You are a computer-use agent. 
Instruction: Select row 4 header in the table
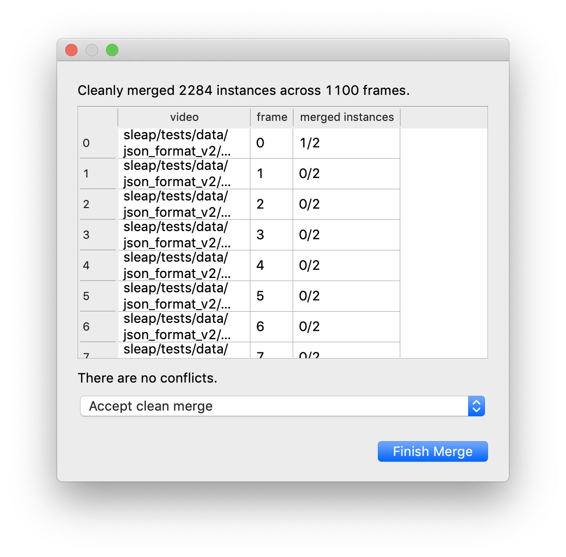click(97, 266)
